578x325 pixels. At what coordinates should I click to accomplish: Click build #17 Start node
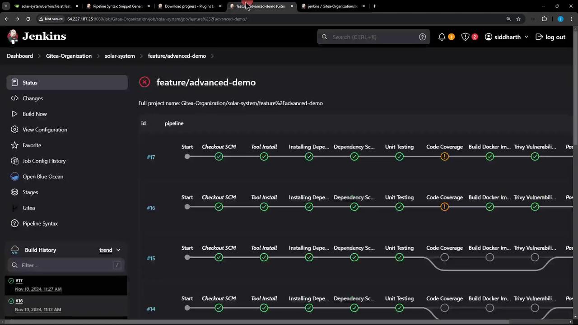click(x=187, y=157)
